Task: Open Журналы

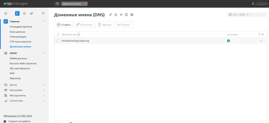Action: point(15,79)
